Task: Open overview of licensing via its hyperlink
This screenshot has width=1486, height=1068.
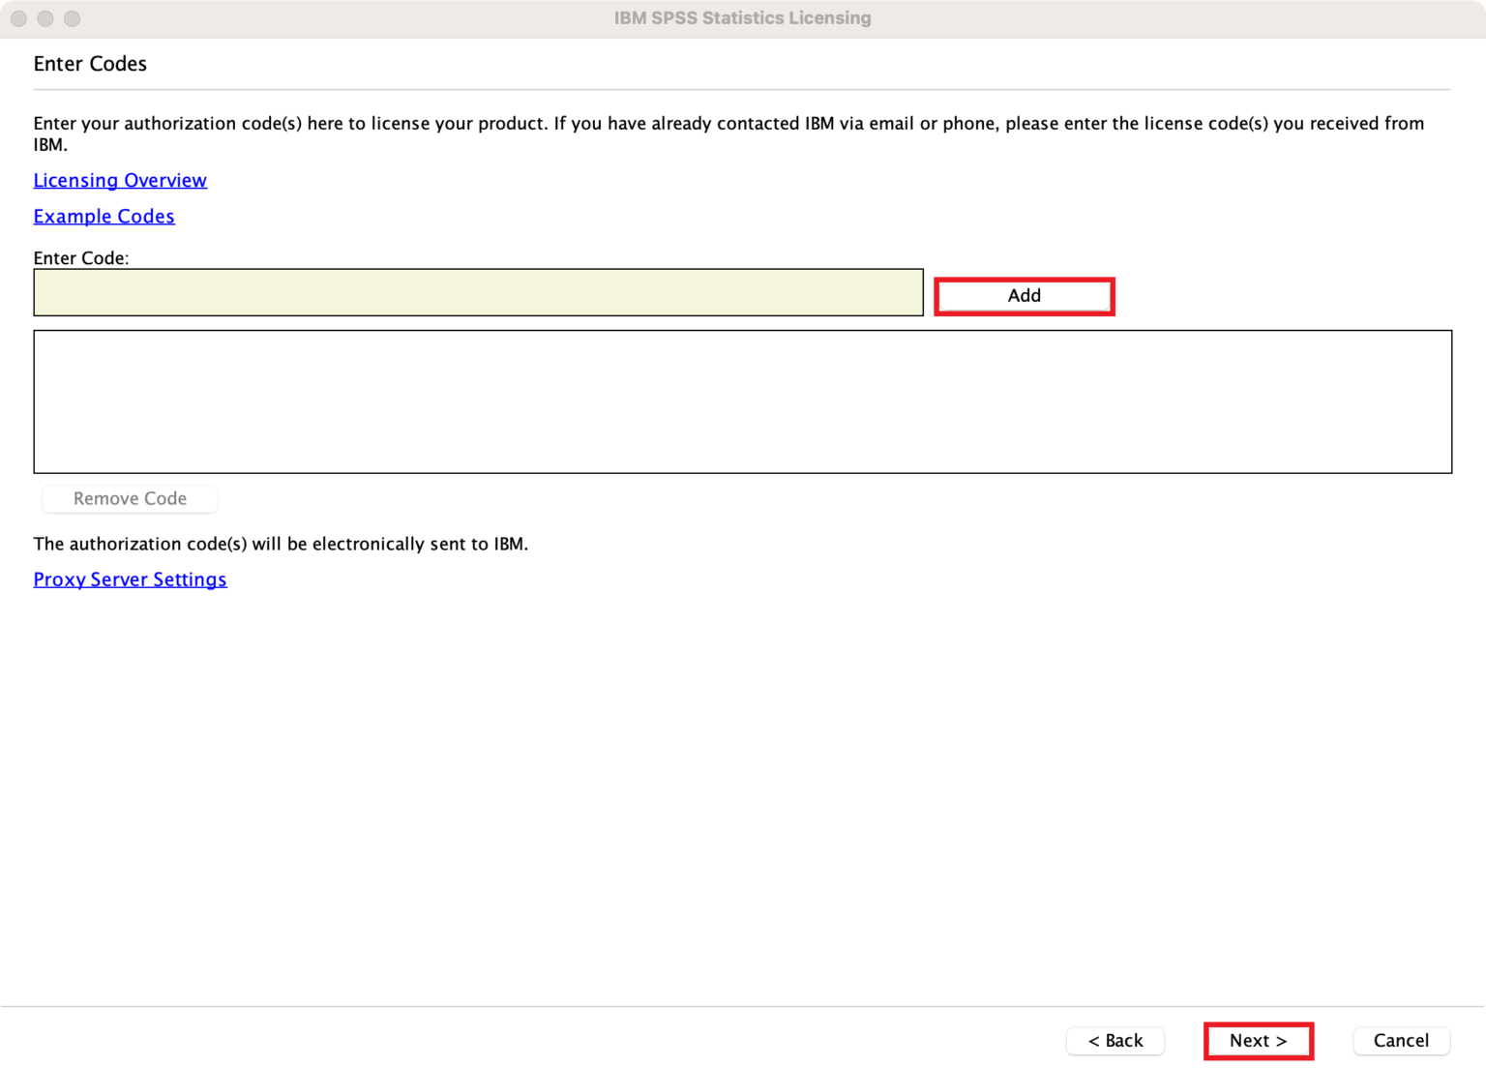Action: coord(119,180)
